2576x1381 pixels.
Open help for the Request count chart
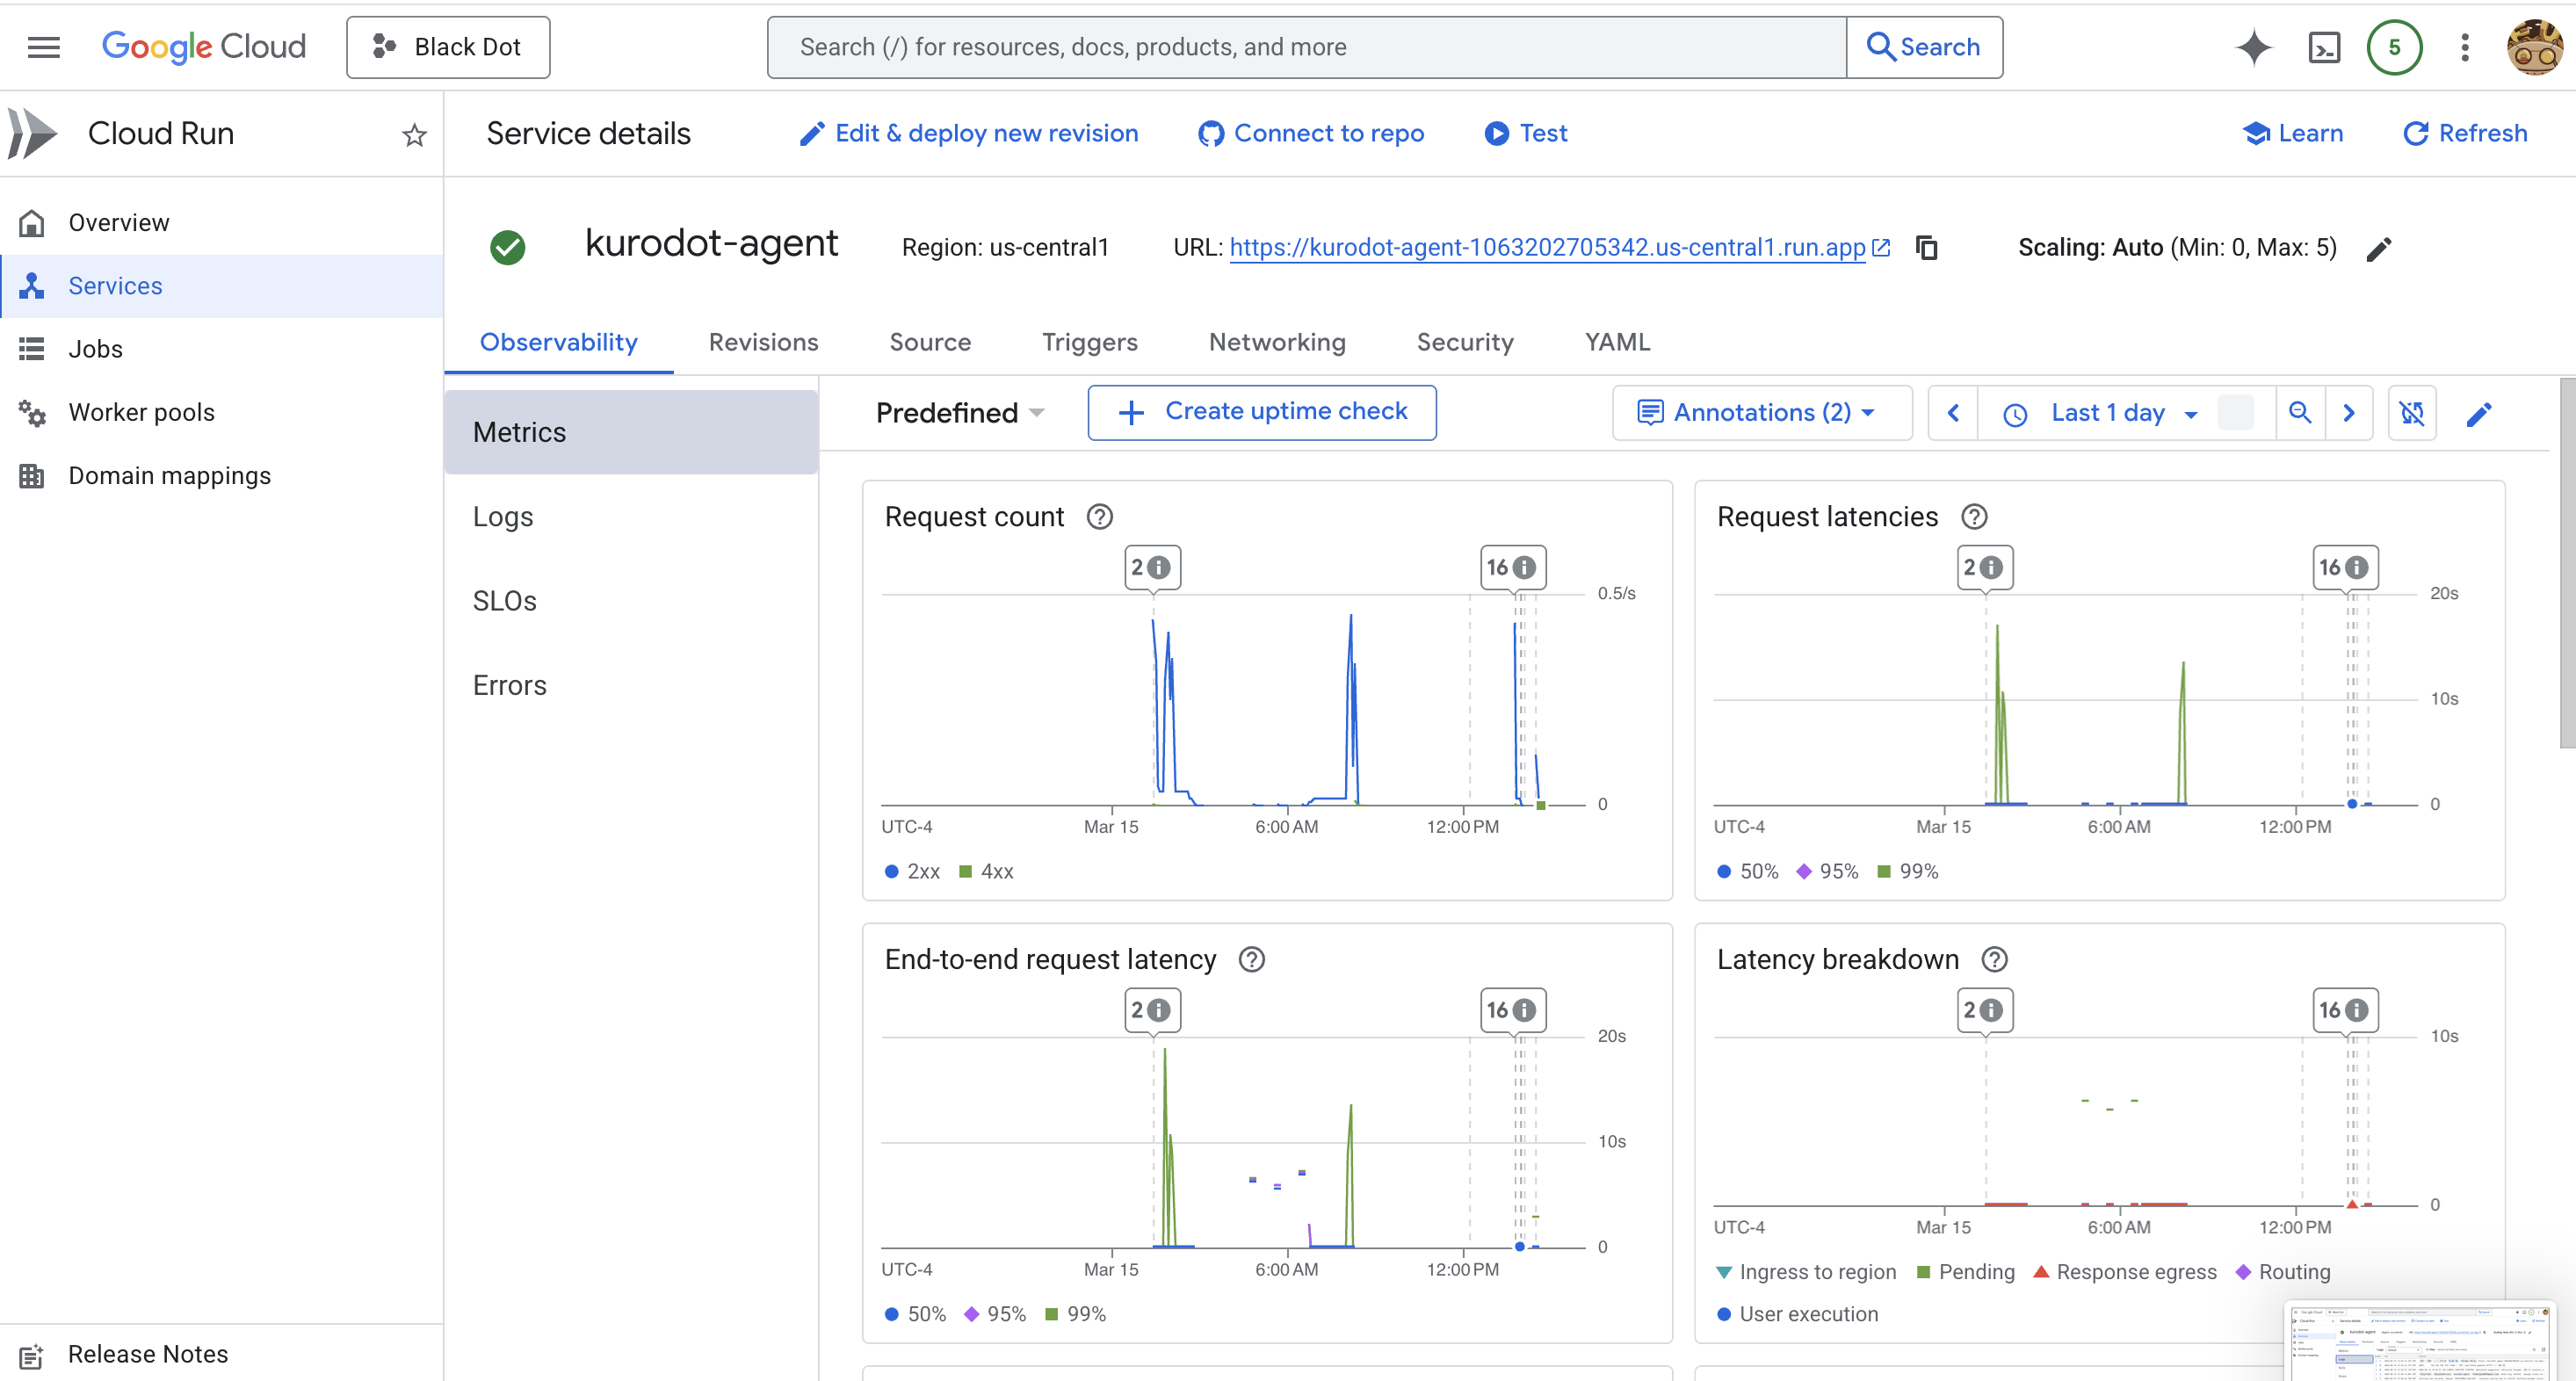pos(1099,517)
